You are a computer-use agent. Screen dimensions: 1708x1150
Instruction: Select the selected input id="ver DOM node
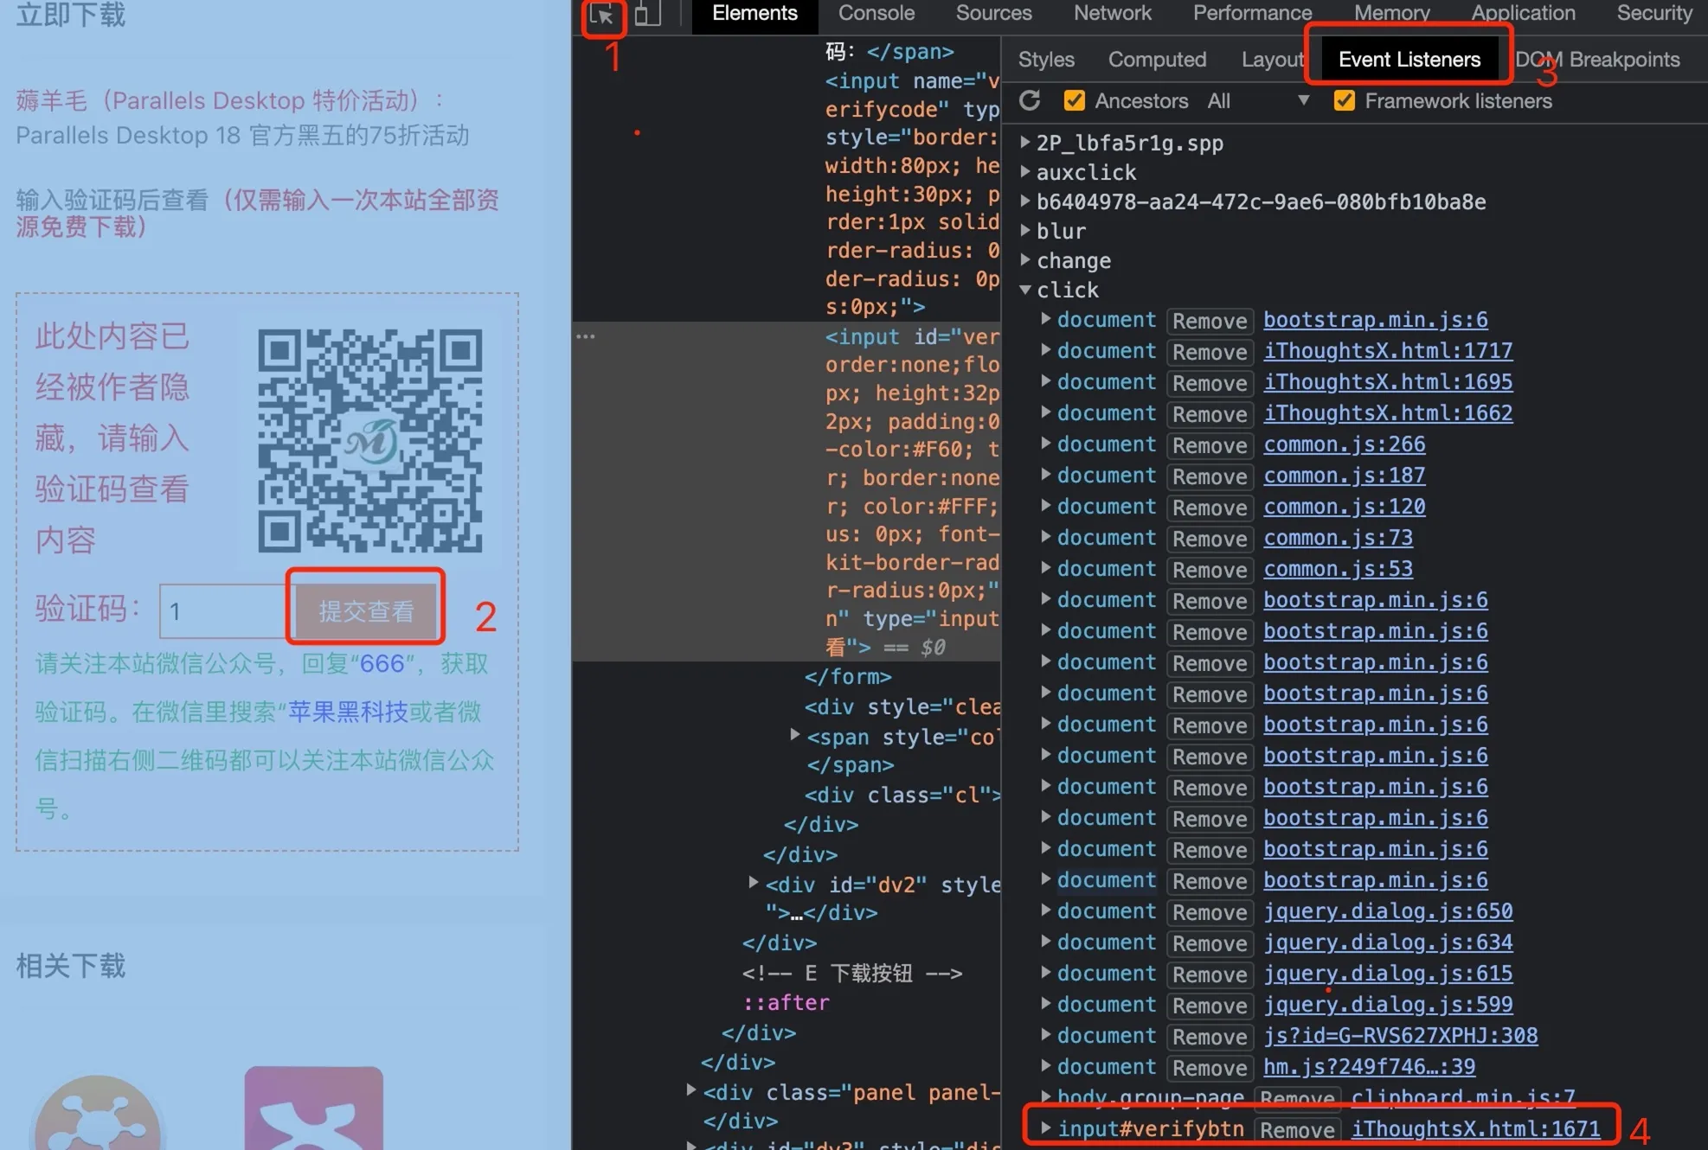click(x=786, y=491)
